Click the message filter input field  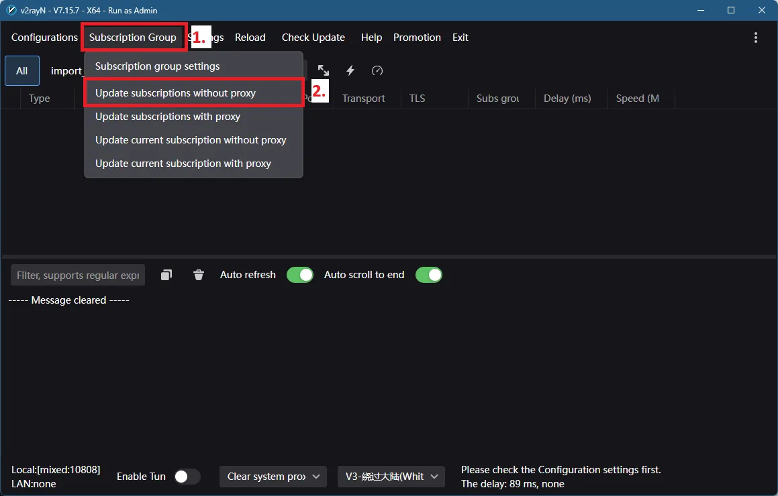[78, 275]
